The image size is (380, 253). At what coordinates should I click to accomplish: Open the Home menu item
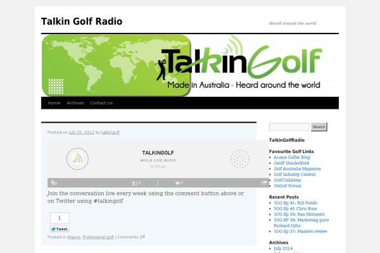tap(54, 103)
